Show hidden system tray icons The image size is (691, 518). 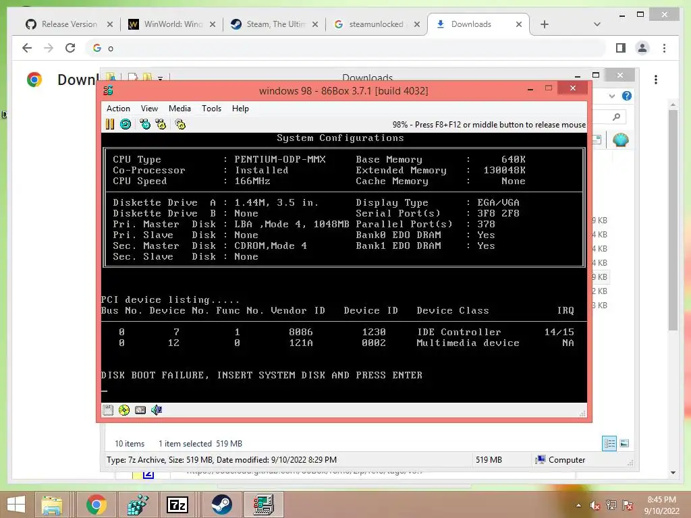pos(578,505)
